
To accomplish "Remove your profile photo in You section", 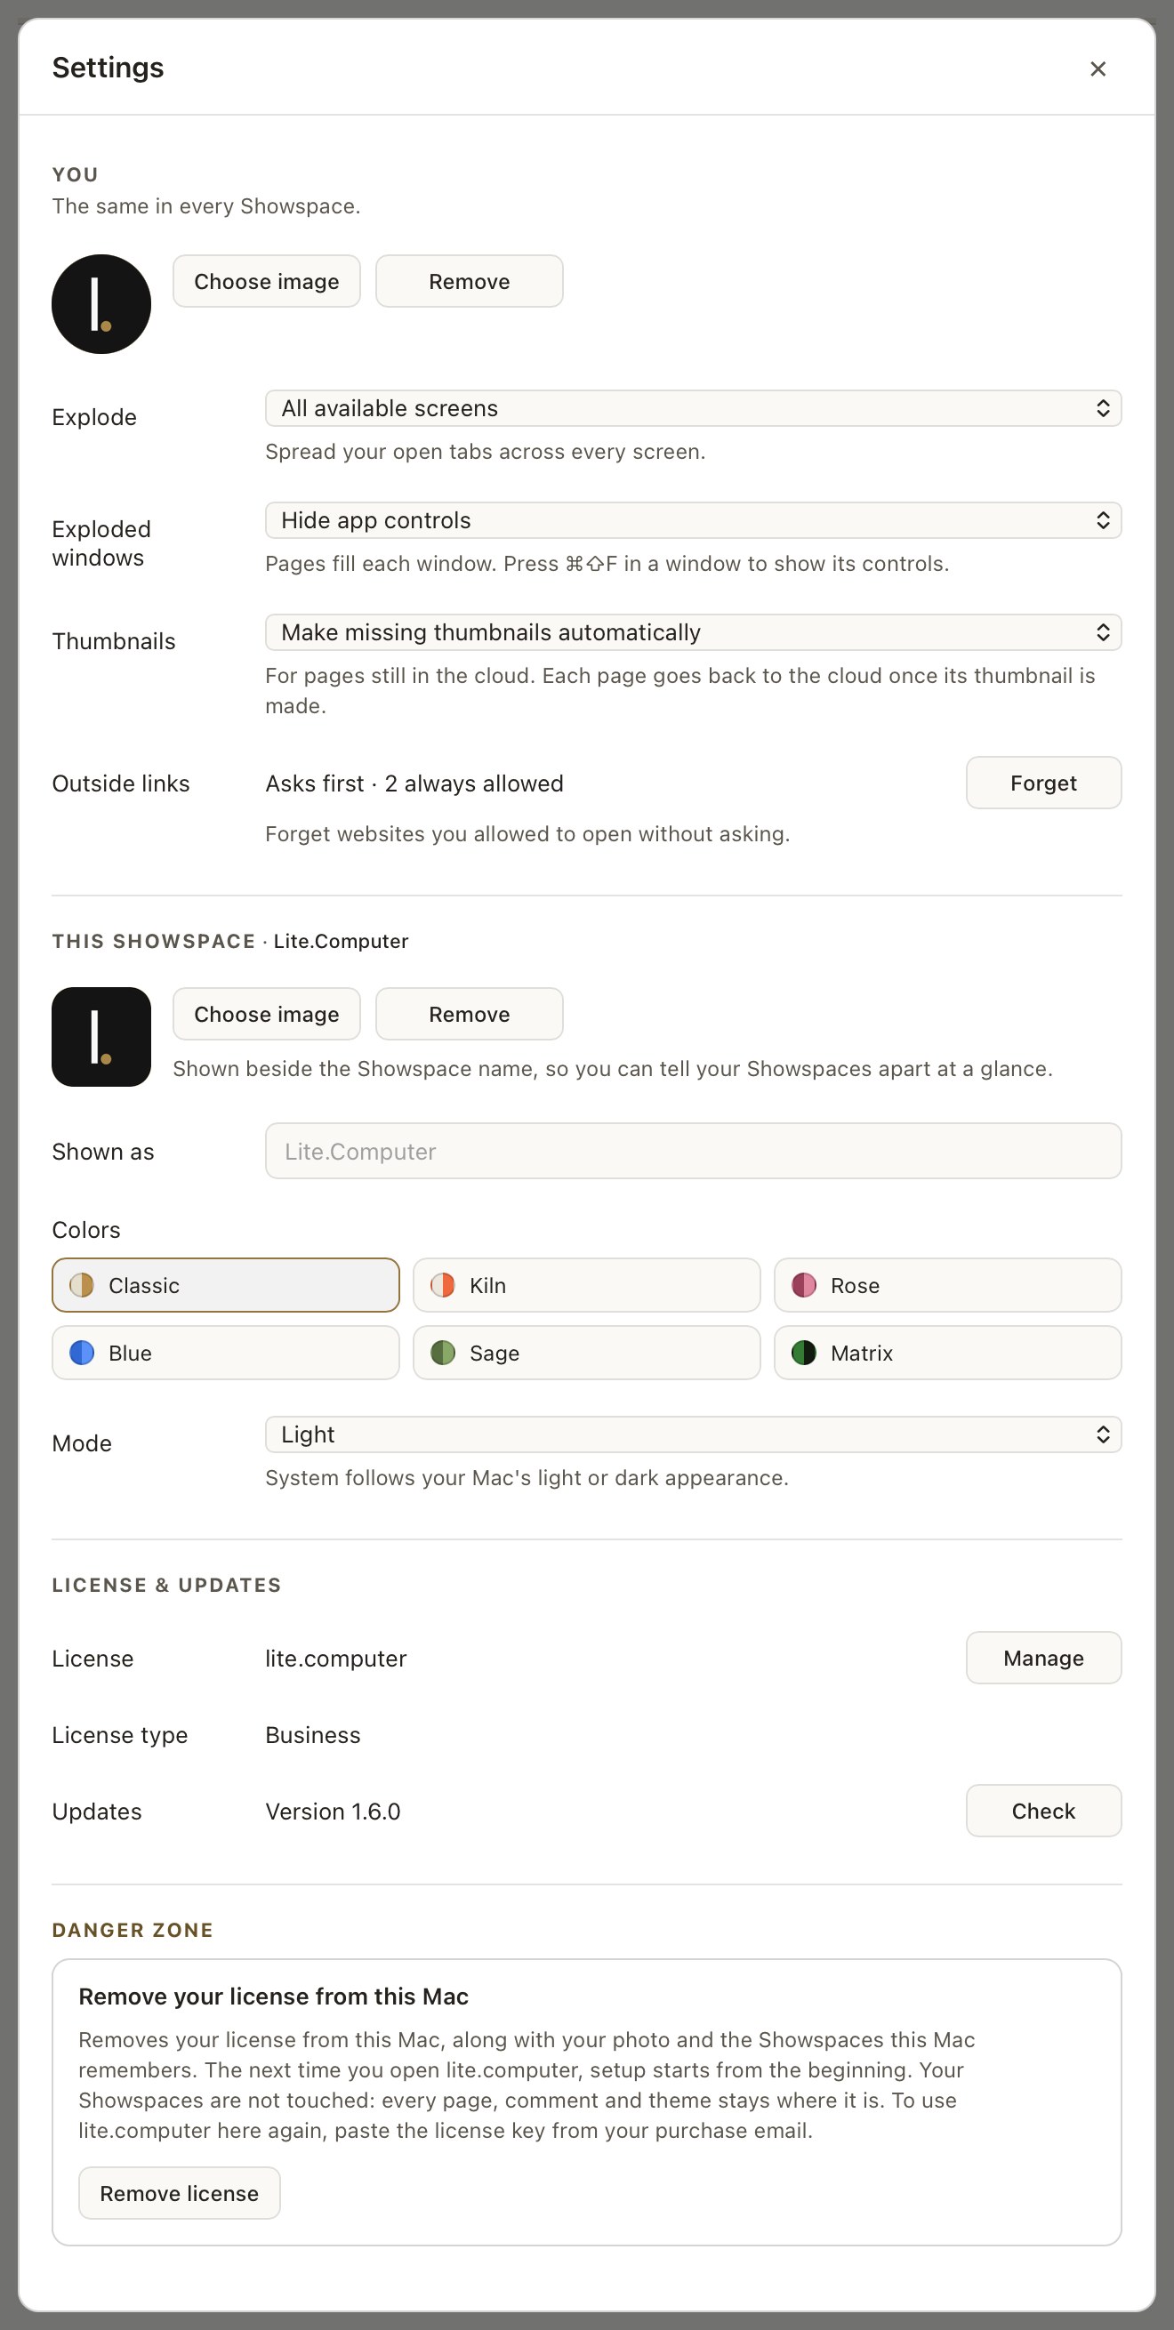I will click(x=470, y=281).
